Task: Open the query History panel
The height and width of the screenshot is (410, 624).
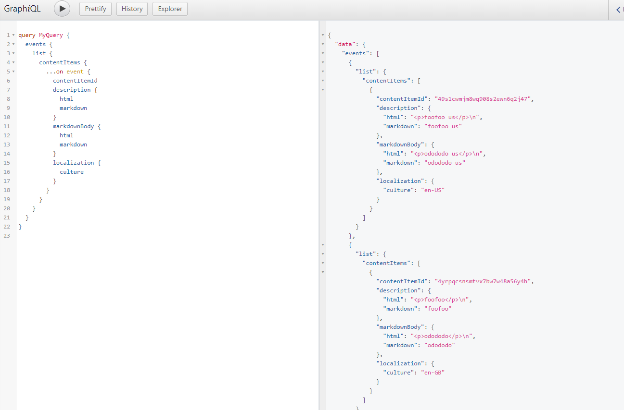Action: coord(132,9)
